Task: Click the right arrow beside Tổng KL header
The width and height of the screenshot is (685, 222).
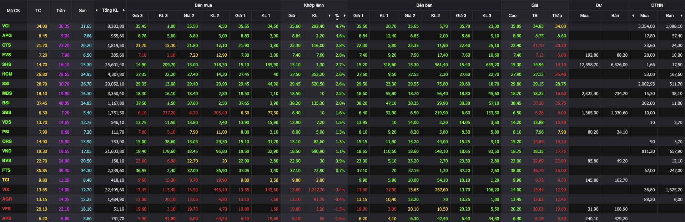Action: 124,10
